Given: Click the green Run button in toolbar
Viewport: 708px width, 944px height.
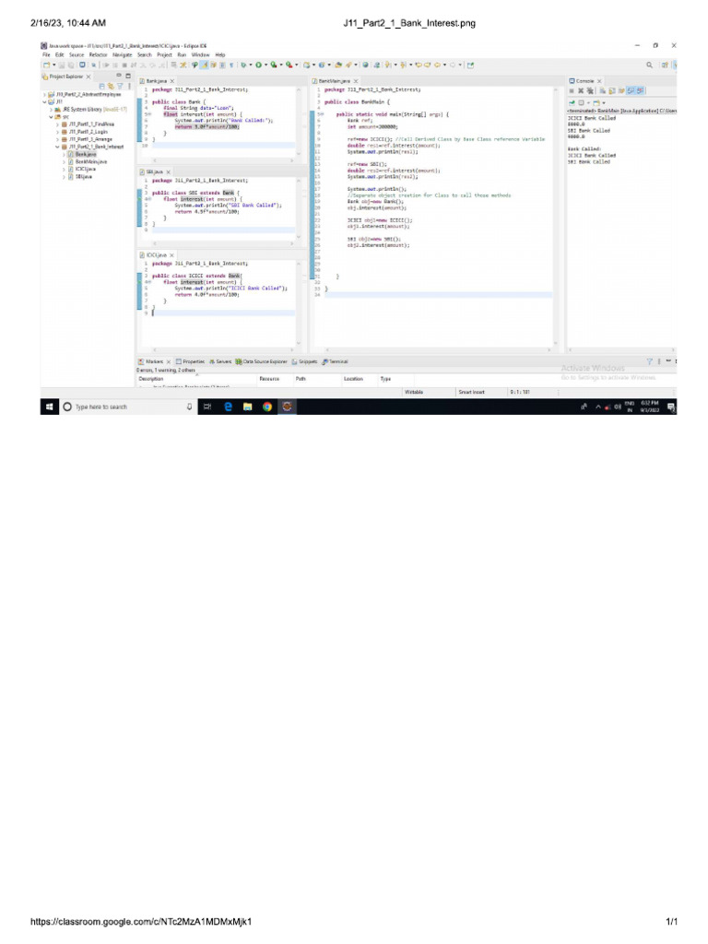Looking at the screenshot, I should click(258, 65).
